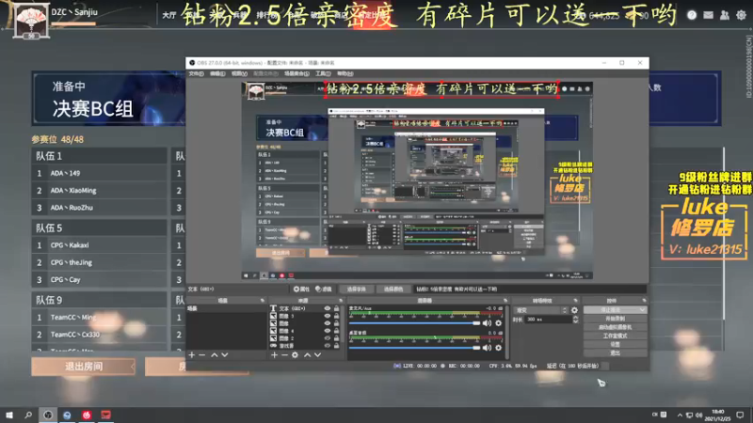The image size is (753, 423).
Task: Adjust desktop audio volume slider
Action: (x=415, y=348)
